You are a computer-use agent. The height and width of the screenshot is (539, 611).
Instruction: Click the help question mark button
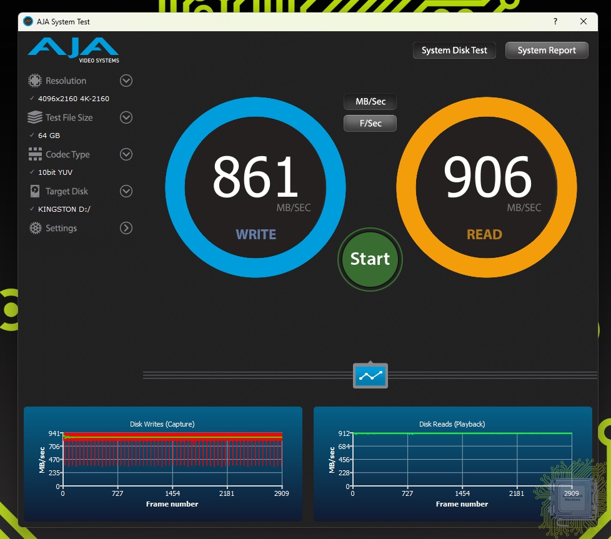coord(555,22)
